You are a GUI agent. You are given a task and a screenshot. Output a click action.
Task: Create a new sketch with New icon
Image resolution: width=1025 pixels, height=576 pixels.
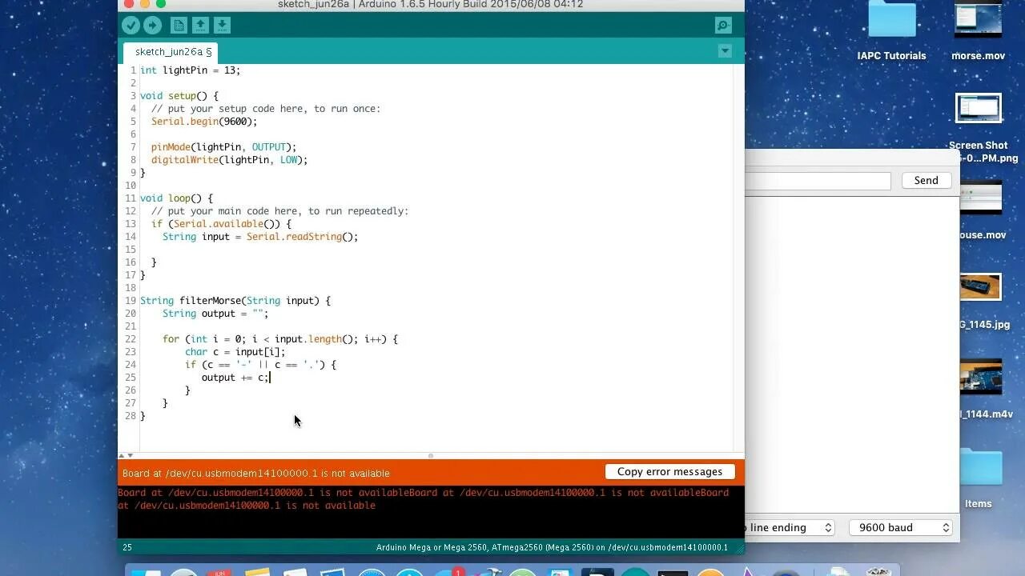click(179, 26)
